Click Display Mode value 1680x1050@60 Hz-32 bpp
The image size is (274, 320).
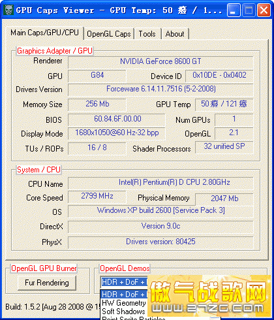117,133
